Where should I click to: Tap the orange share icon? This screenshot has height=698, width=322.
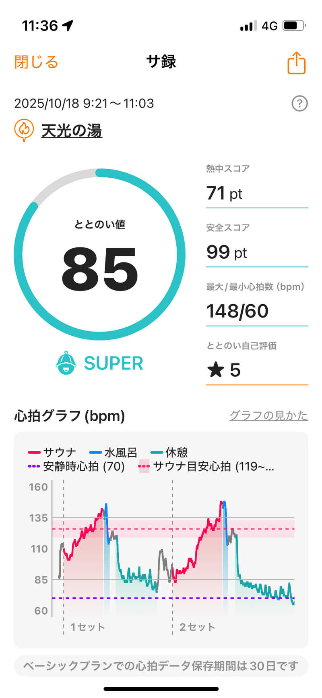pos(297,63)
